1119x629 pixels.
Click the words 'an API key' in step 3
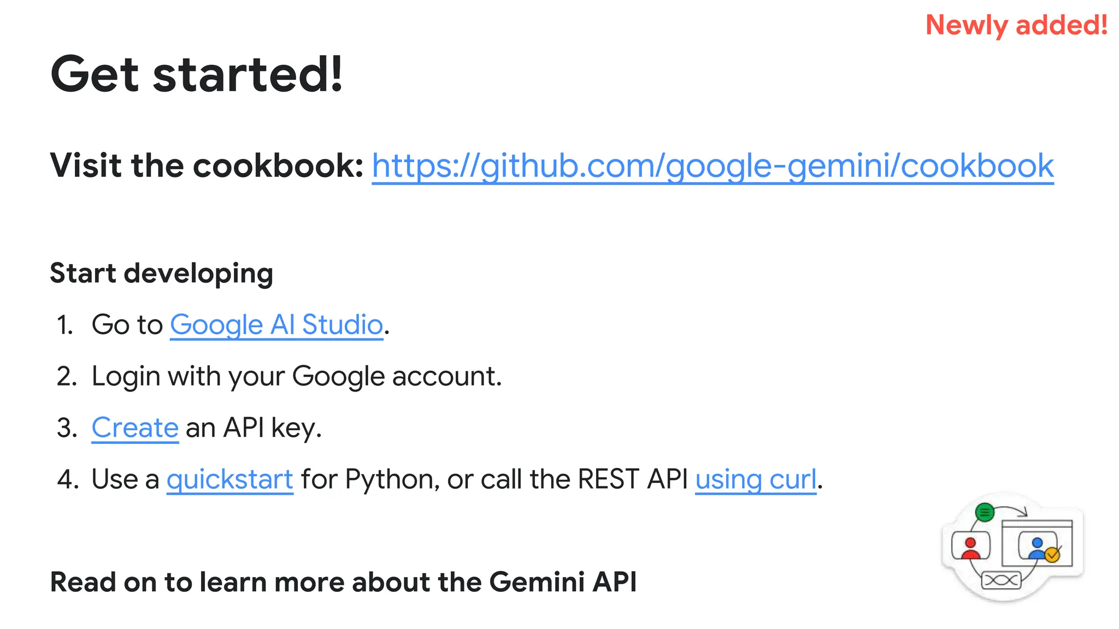pos(253,428)
